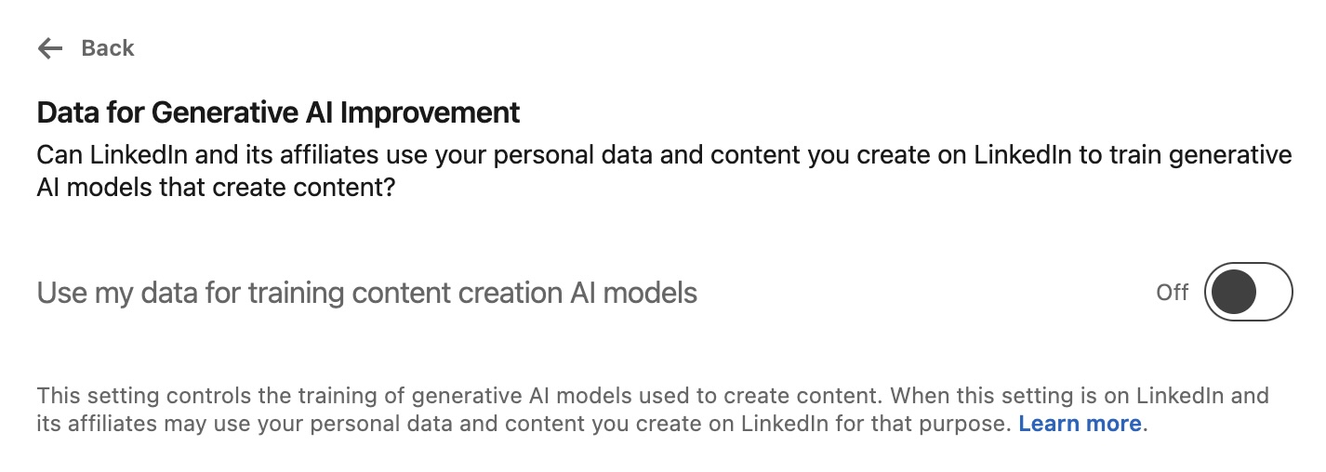1326x472 pixels.
Task: Click "Use my data for training" setting label
Action: click(x=366, y=293)
